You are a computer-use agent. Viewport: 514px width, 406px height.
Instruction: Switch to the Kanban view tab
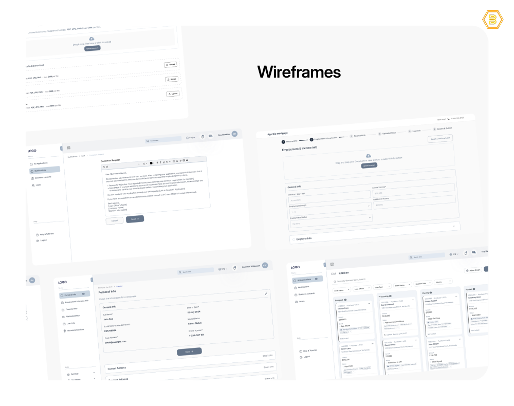tap(343, 273)
